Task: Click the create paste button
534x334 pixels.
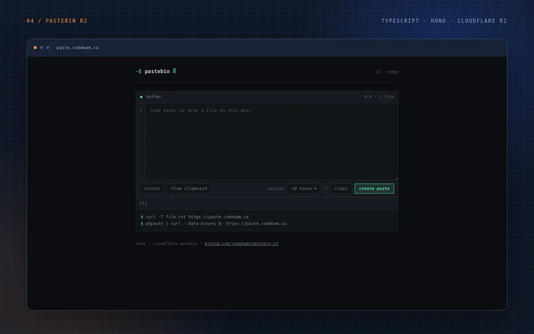Action: coord(374,189)
